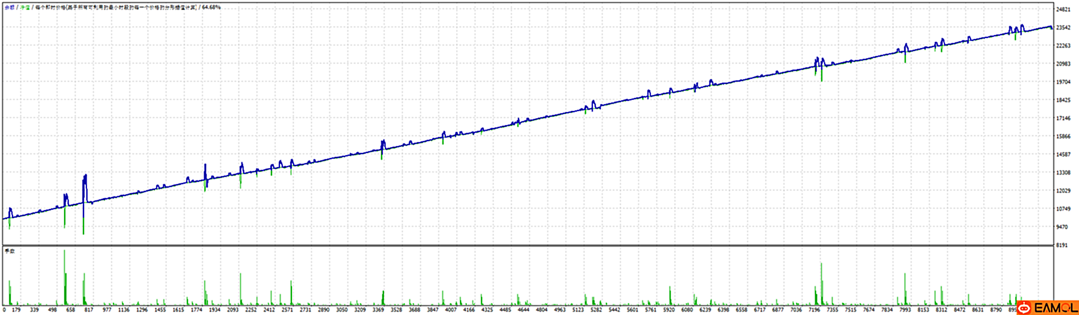Click the green equity legend label
1079x315 pixels.
click(25, 7)
